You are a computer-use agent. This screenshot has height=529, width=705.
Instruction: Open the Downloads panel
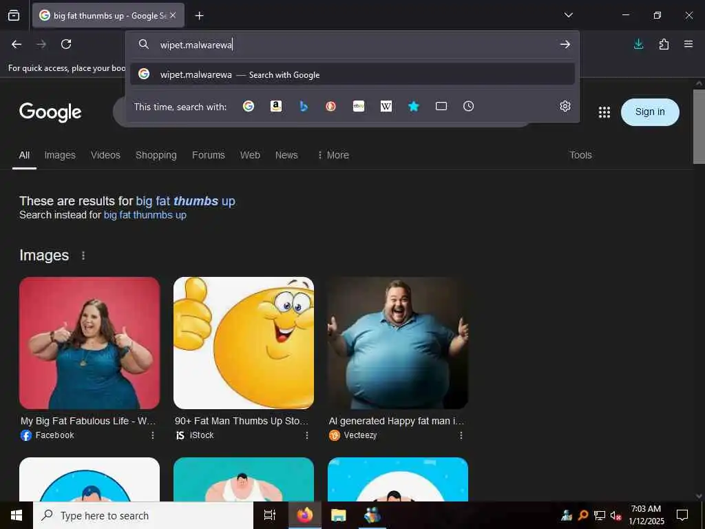(638, 44)
